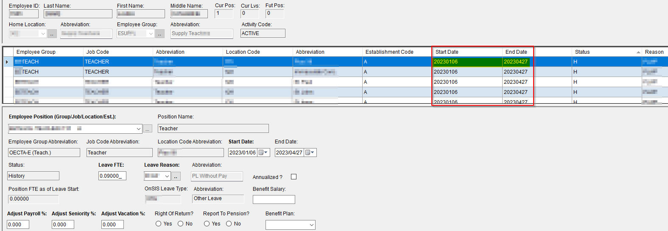The image size is (668, 231).
Task: Click the Cur Pos field
Action: pos(224,14)
